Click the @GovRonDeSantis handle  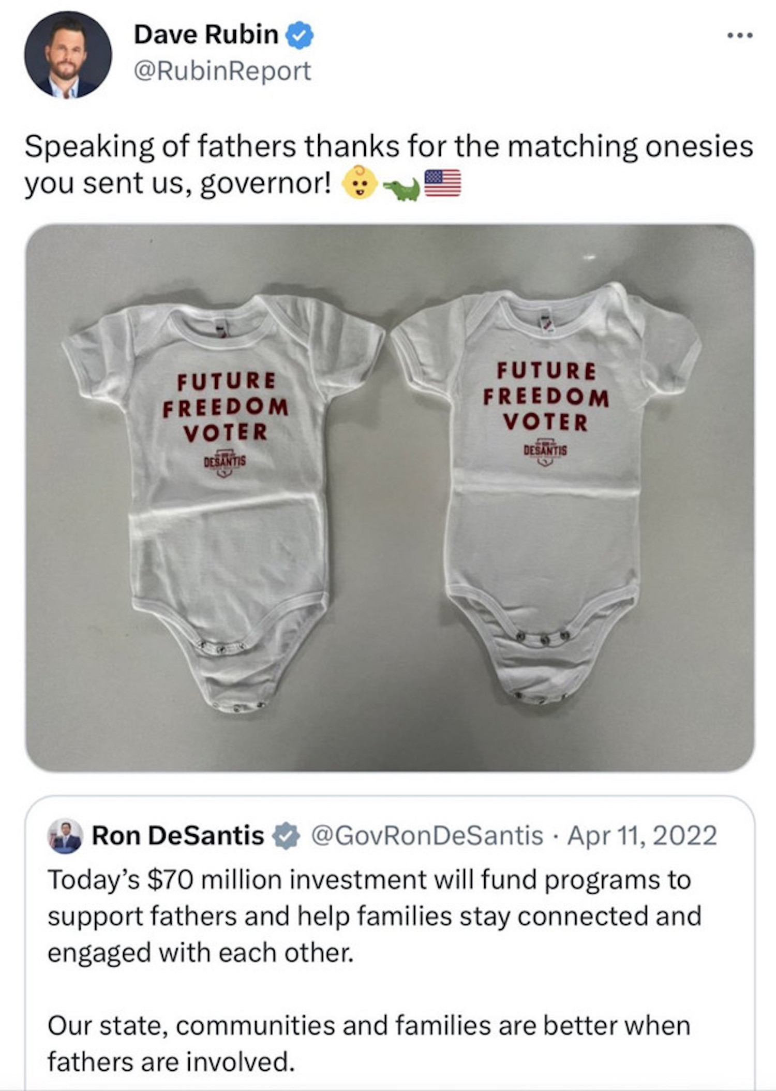tap(427, 836)
